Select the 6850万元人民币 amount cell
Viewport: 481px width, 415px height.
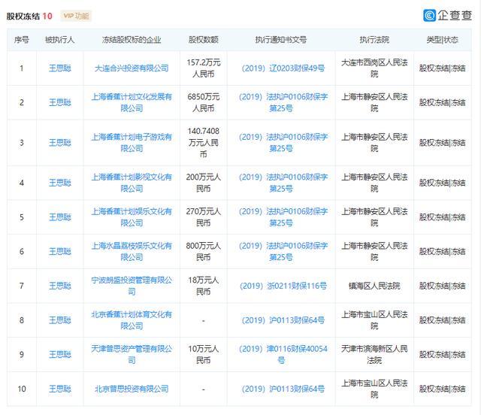(204, 102)
